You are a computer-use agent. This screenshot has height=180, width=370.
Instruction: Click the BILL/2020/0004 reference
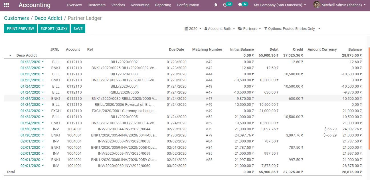coord(124,86)
